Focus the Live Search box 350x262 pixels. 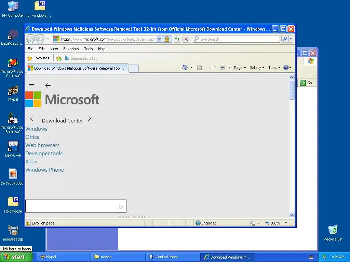point(237,39)
